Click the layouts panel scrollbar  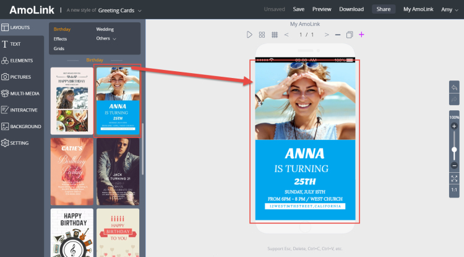pyautogui.click(x=143, y=149)
